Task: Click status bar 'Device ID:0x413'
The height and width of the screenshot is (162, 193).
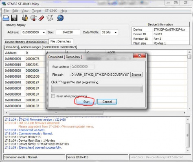Action: [x=77, y=157]
